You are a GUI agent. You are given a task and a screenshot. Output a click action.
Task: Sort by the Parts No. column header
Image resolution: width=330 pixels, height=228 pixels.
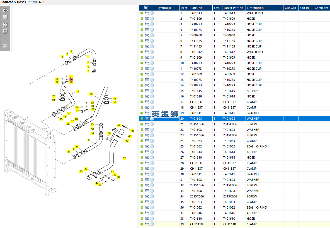[201, 8]
